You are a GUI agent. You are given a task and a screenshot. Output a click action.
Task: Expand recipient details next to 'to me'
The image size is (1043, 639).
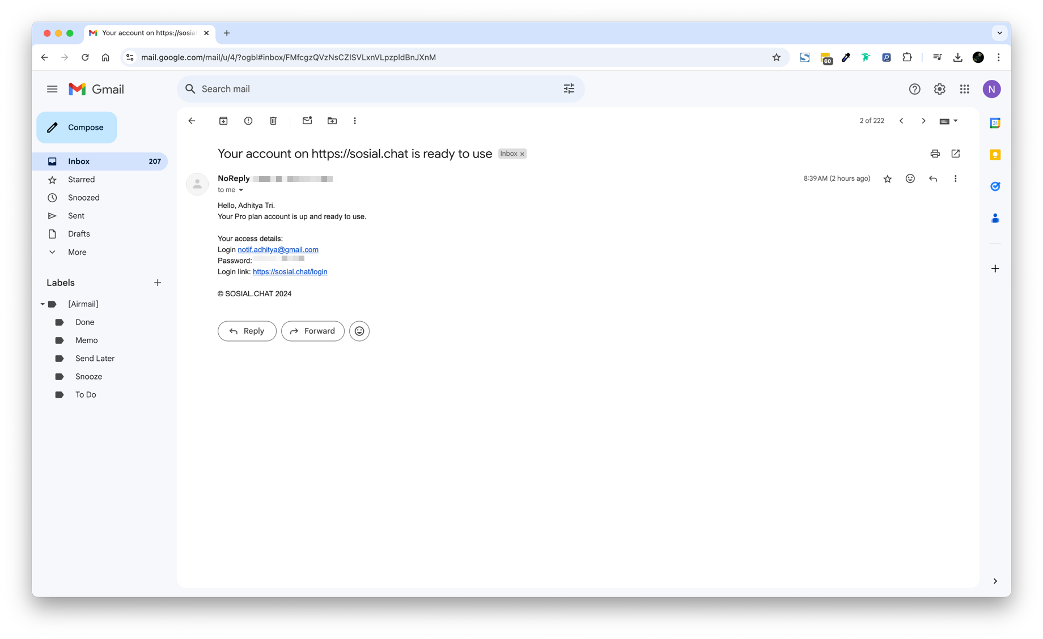pyautogui.click(x=241, y=190)
